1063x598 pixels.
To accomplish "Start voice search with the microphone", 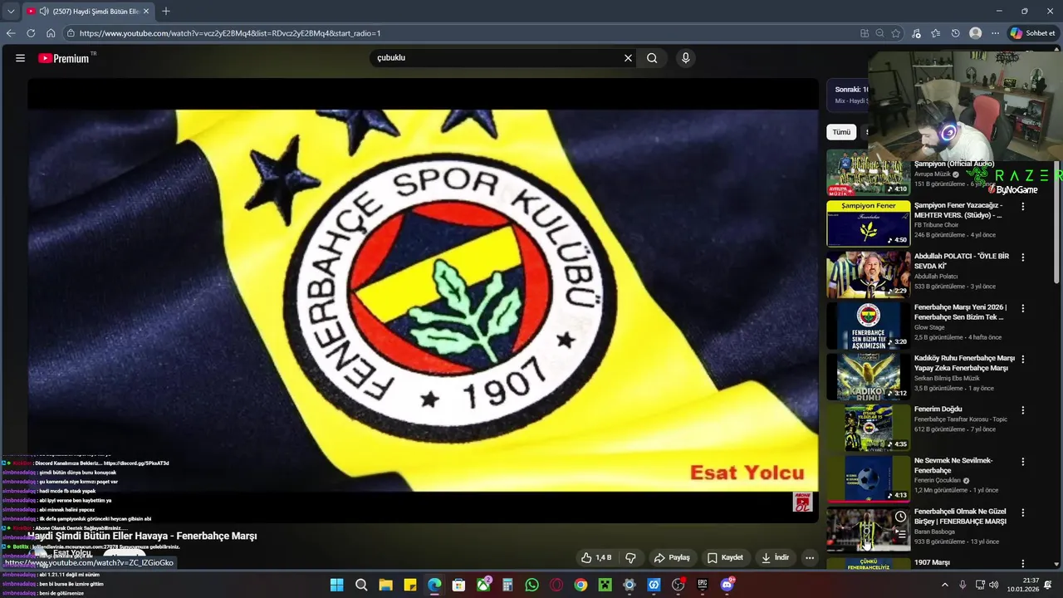I will point(685,58).
